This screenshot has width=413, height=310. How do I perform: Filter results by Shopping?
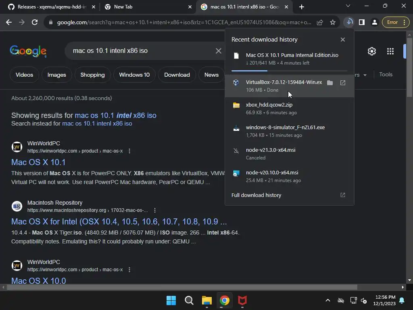92,75
